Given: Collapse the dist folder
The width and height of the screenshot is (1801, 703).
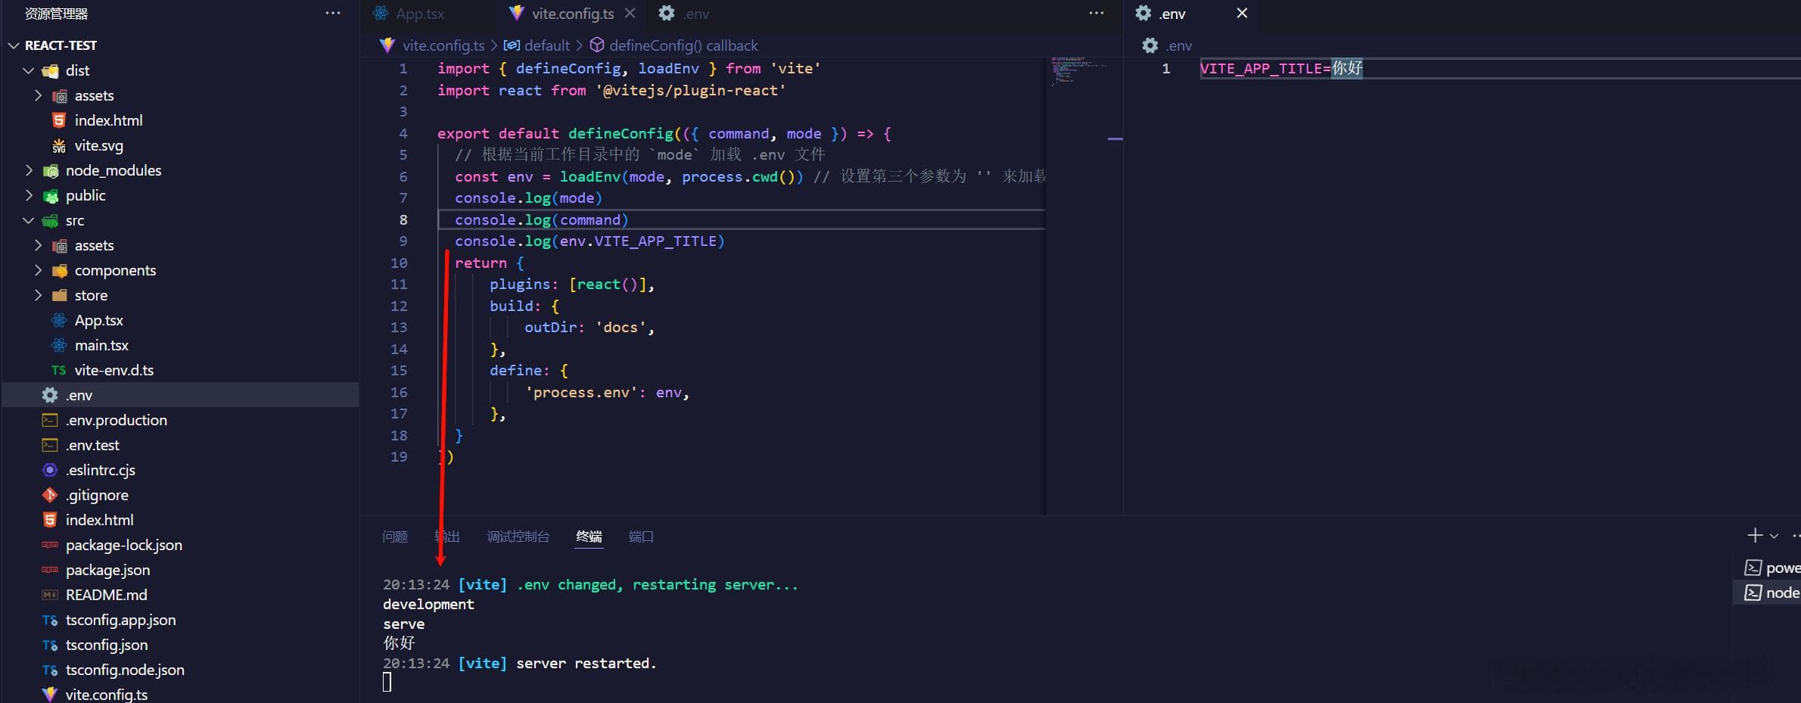Looking at the screenshot, I should point(29,70).
